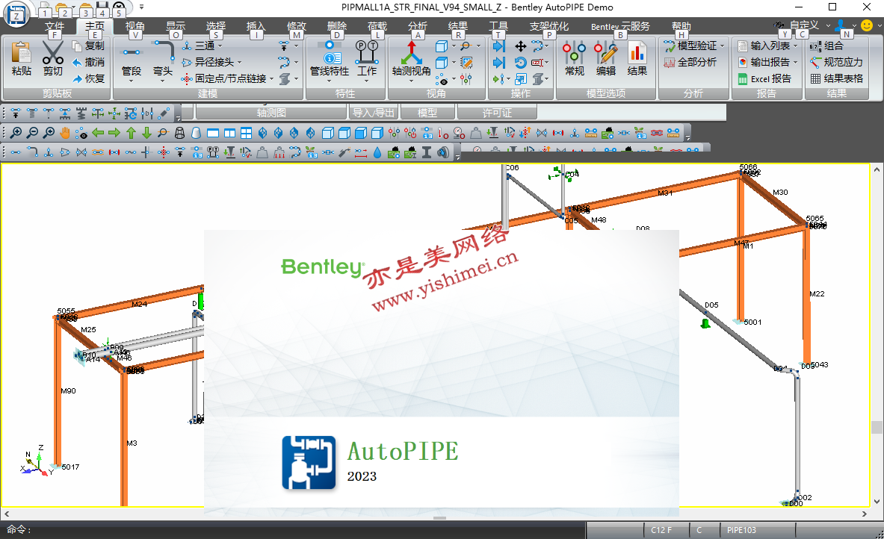Image resolution: width=884 pixels, height=539 pixels.
Task: Click the 模型 toolbar label
Action: click(427, 113)
